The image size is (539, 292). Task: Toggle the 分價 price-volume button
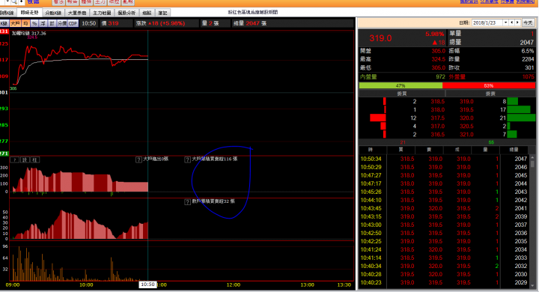tap(62, 23)
